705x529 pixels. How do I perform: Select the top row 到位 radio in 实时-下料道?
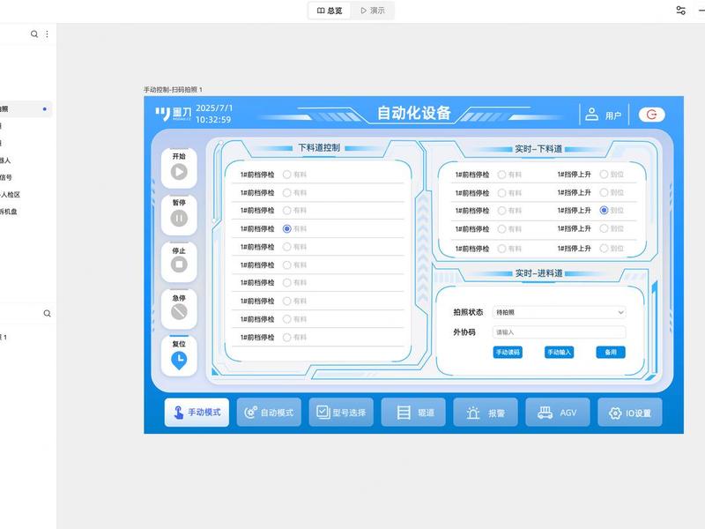[604, 174]
